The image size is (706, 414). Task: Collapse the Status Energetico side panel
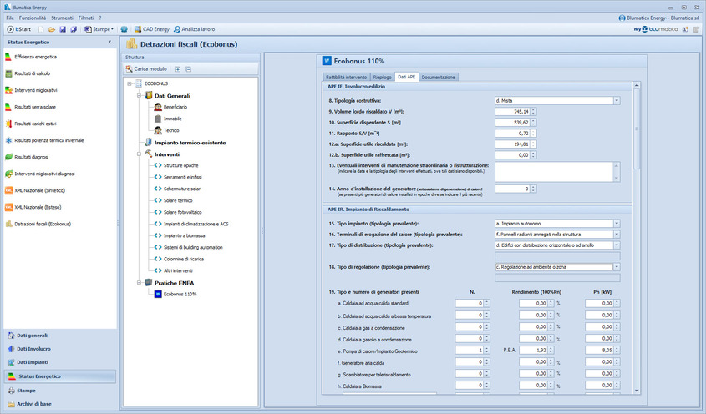(109, 43)
